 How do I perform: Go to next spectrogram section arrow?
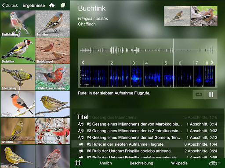(212, 63)
